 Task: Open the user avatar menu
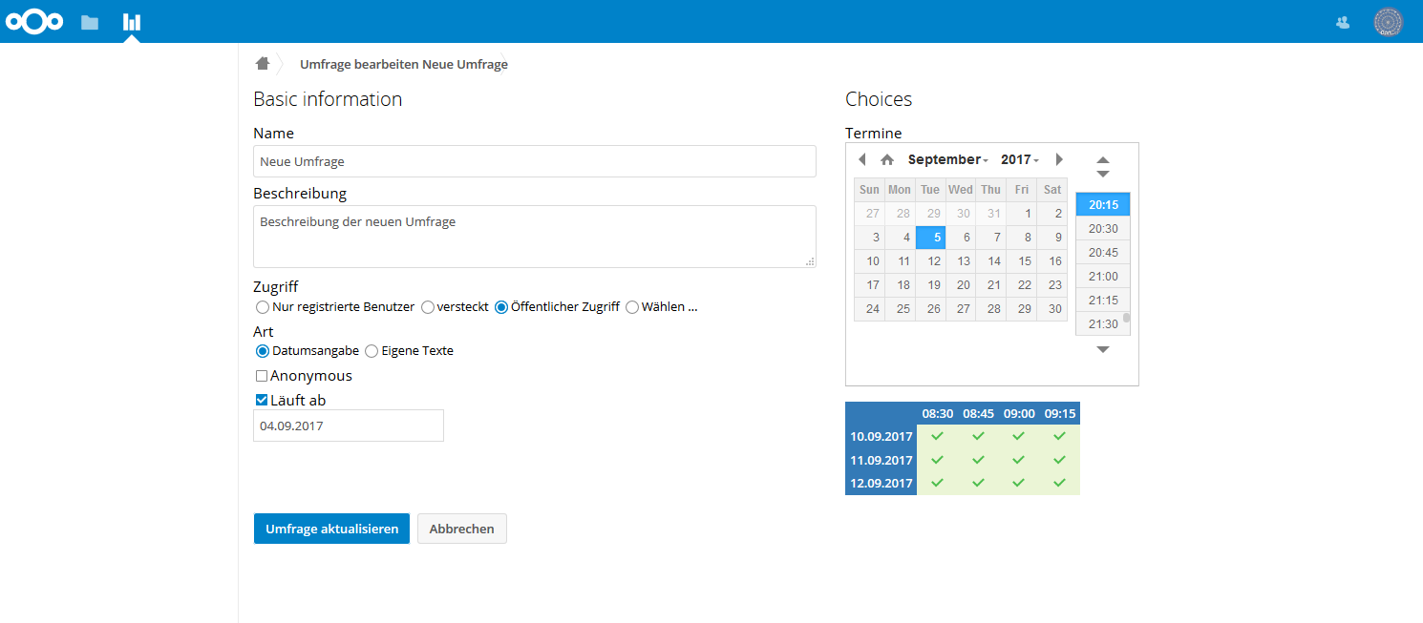coord(1388,22)
